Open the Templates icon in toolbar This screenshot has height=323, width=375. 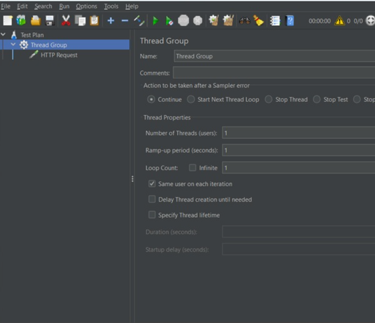click(21, 21)
